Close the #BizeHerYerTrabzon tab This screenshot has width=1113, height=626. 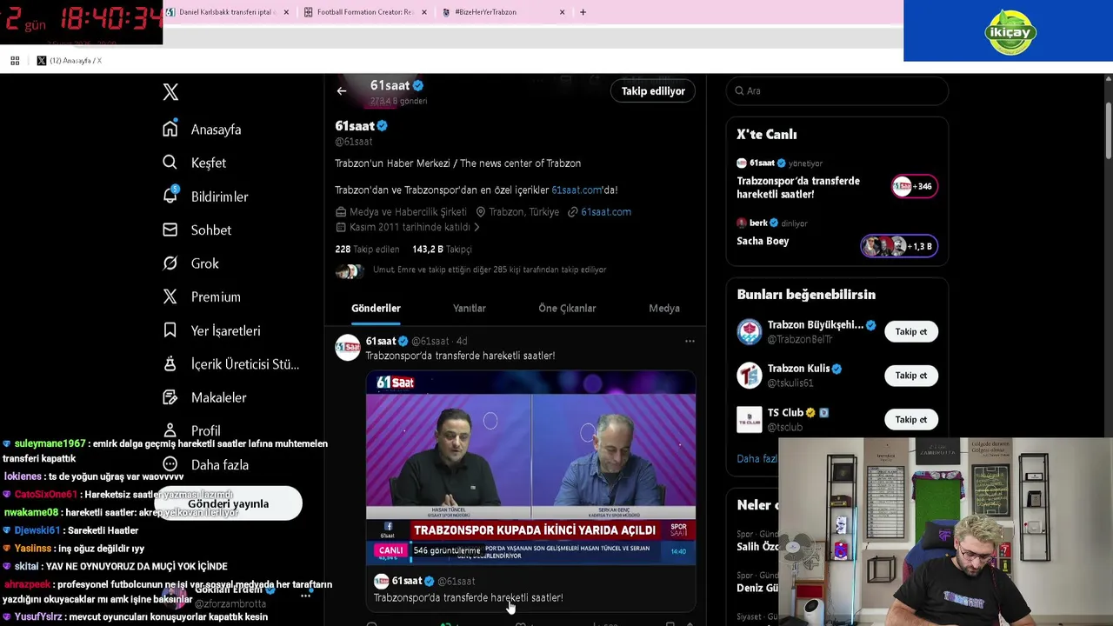[x=562, y=12]
